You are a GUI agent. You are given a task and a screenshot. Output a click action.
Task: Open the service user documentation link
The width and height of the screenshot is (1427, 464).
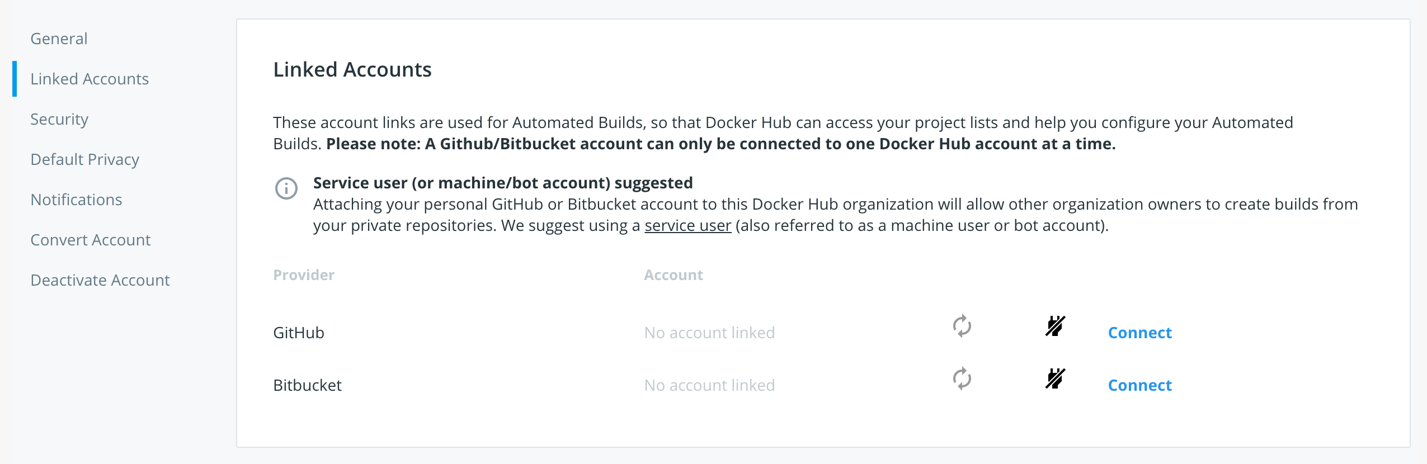687,225
